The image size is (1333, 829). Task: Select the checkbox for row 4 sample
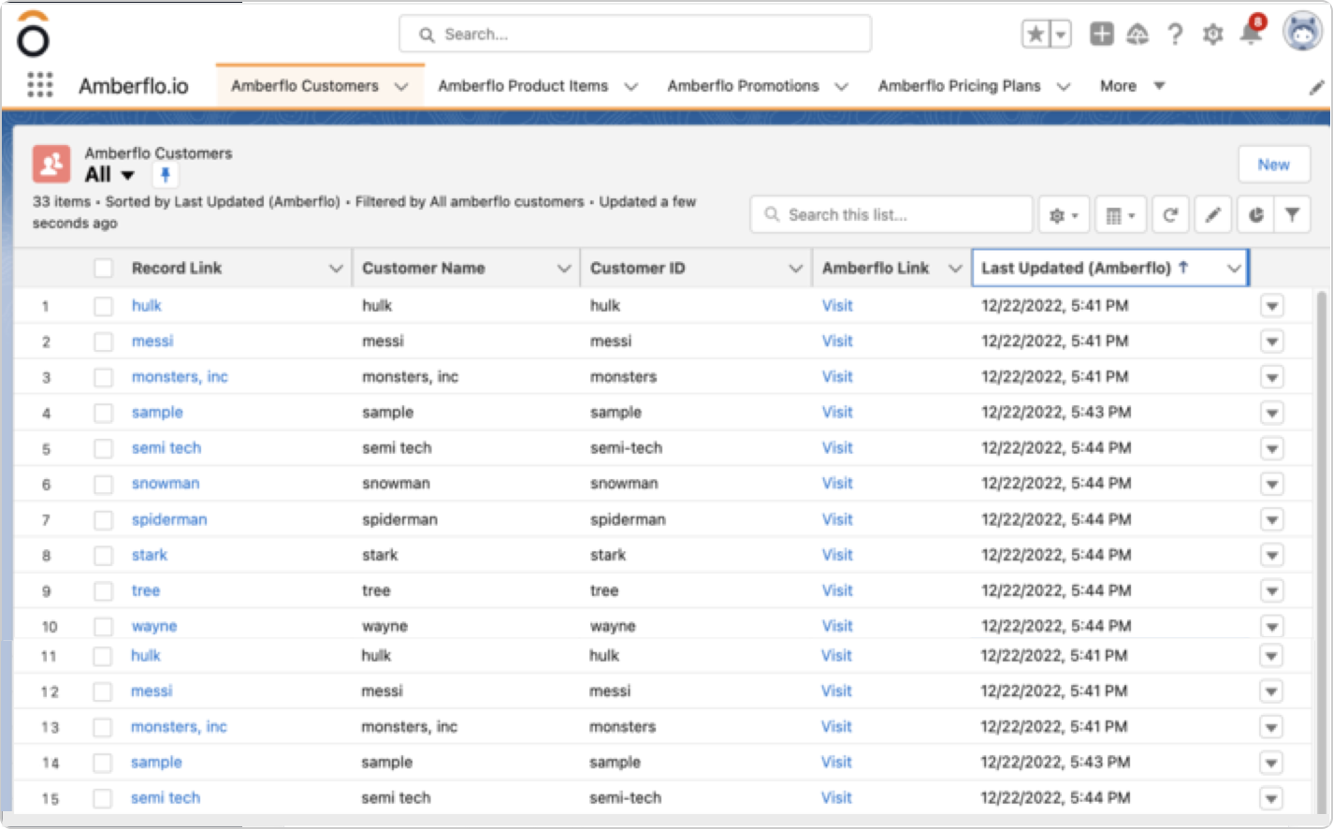(x=103, y=413)
